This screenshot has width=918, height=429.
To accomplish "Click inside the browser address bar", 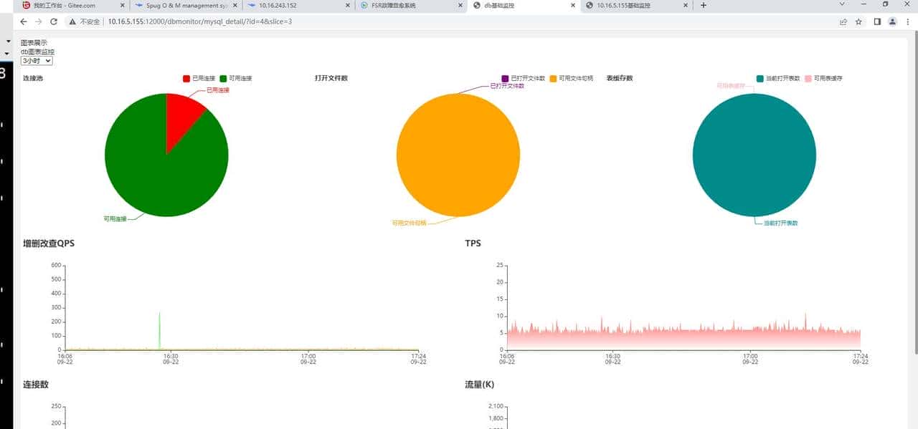I will click(x=287, y=21).
